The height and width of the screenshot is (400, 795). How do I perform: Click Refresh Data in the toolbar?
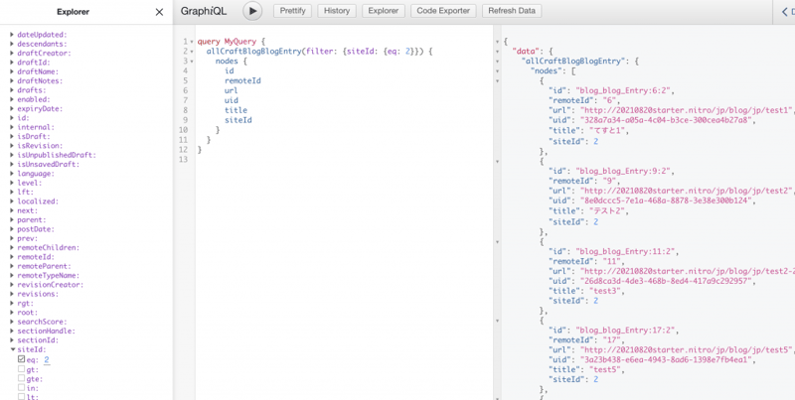pyautogui.click(x=512, y=11)
